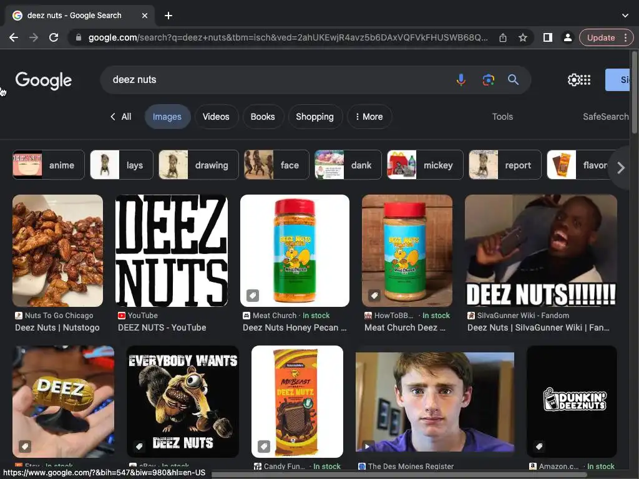Switch to the Books tab

pyautogui.click(x=263, y=117)
